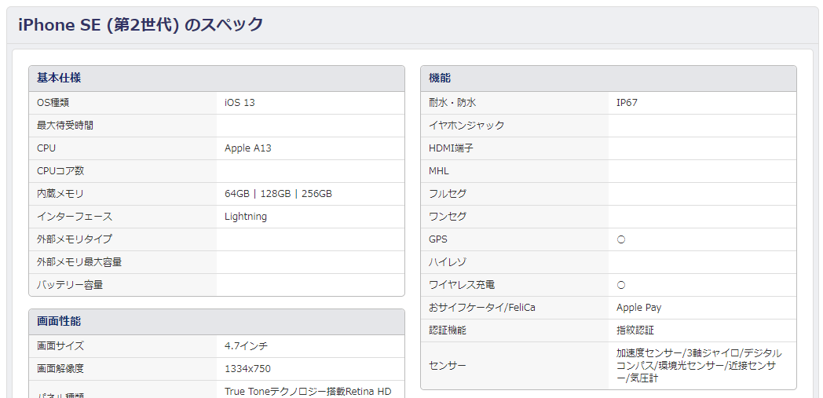Click the イヤホンジャック label
This screenshot has width=823, height=398.
click(x=466, y=126)
